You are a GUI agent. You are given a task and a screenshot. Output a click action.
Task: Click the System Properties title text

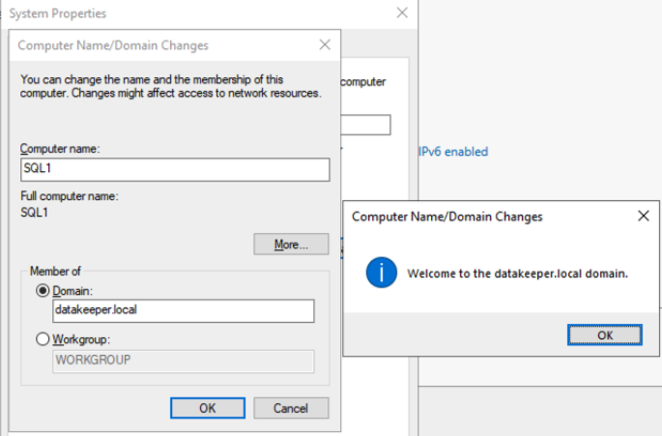tap(58, 14)
